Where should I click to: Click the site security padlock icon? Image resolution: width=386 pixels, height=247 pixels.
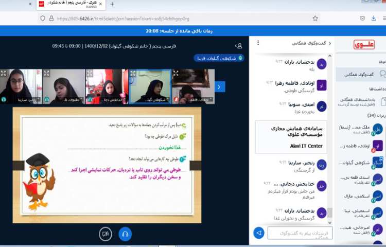point(51,19)
